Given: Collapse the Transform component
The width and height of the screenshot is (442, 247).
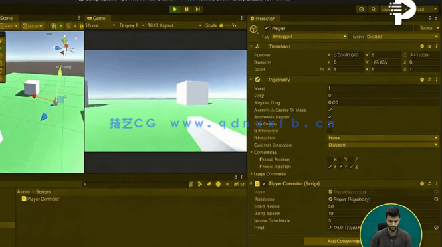Looking at the screenshot, I should [251, 46].
